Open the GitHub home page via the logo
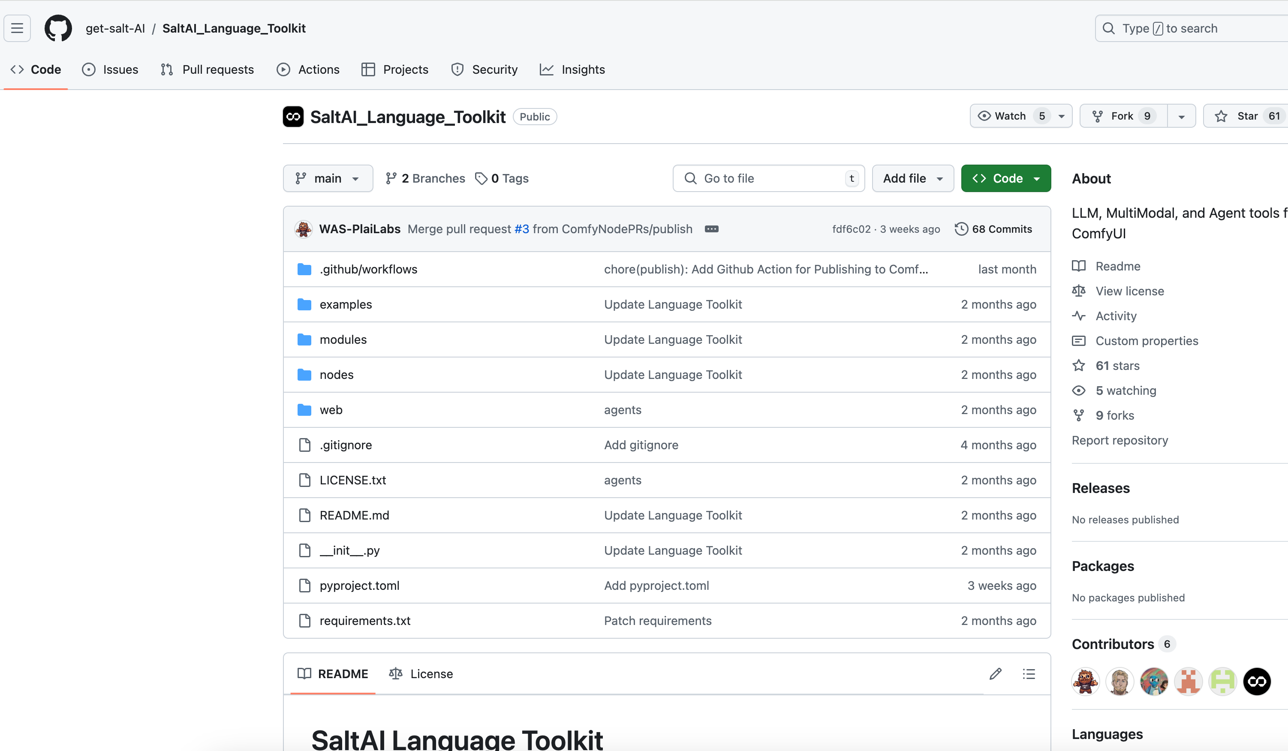 [58, 28]
